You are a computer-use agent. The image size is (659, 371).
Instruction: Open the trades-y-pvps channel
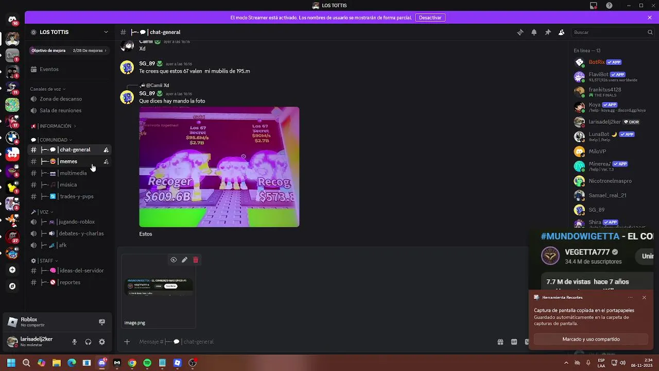70,196
